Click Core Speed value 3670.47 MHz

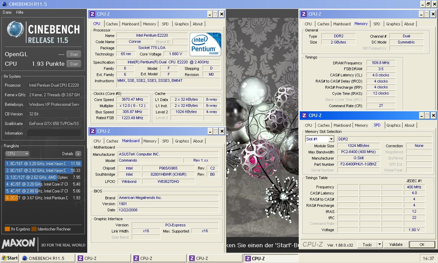[x=133, y=100]
